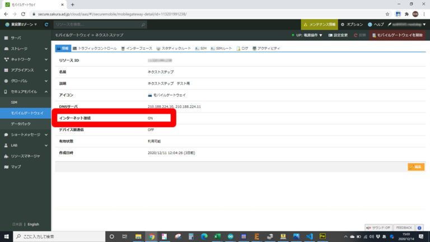Open Chrome three-dot menu
The height and width of the screenshot is (242, 430).
point(424,14)
